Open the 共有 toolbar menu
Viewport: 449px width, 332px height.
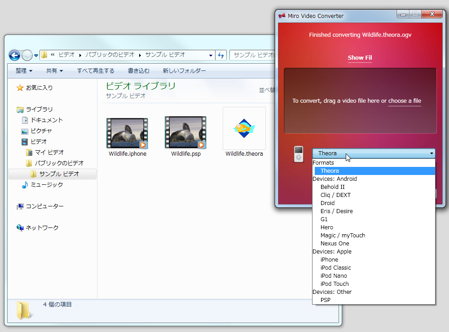coord(54,71)
